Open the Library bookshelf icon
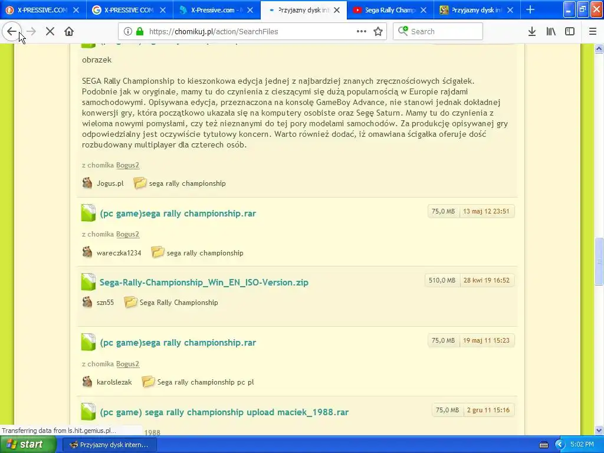The image size is (604, 453). [x=551, y=32]
